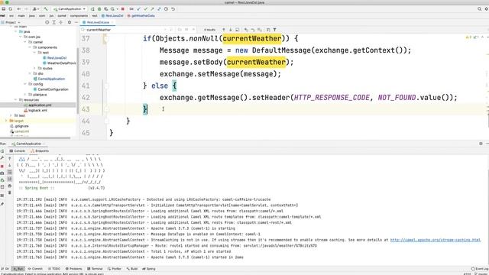This screenshot has width=489, height=275.
Task: Click the build hammer icon
Action: point(46,9)
